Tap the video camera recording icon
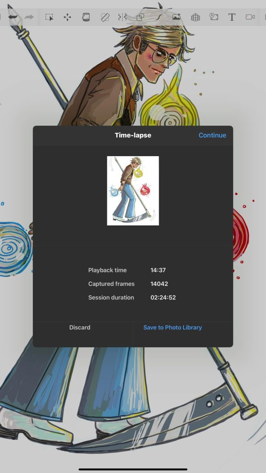This screenshot has height=473, width=266. pyautogui.click(x=250, y=17)
